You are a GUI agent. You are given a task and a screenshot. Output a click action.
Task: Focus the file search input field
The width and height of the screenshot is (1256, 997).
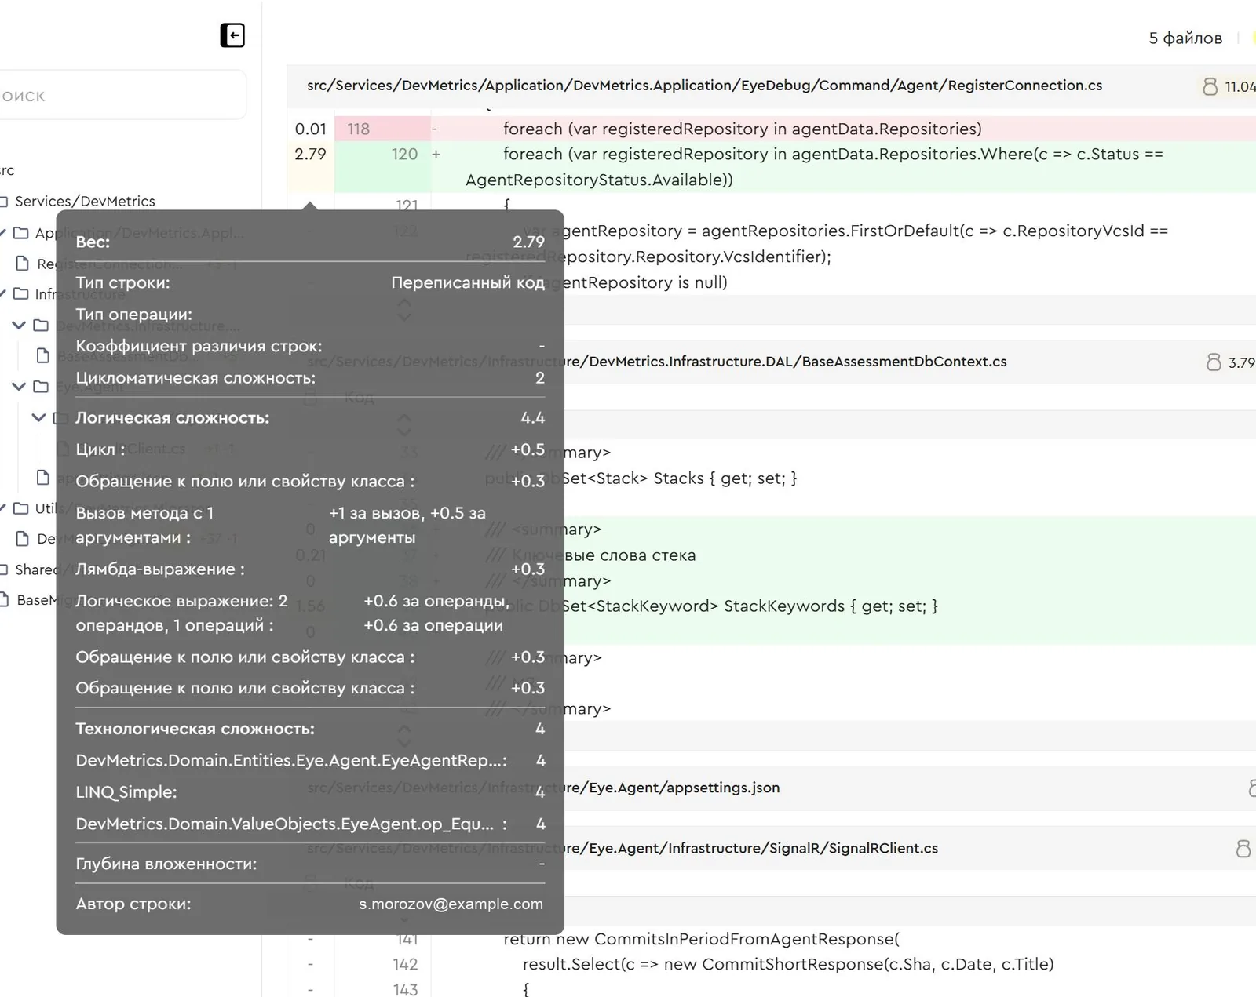click(123, 96)
